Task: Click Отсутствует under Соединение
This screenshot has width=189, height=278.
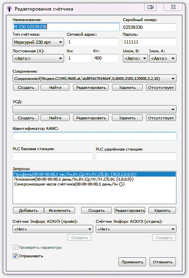Action: [x=161, y=87]
